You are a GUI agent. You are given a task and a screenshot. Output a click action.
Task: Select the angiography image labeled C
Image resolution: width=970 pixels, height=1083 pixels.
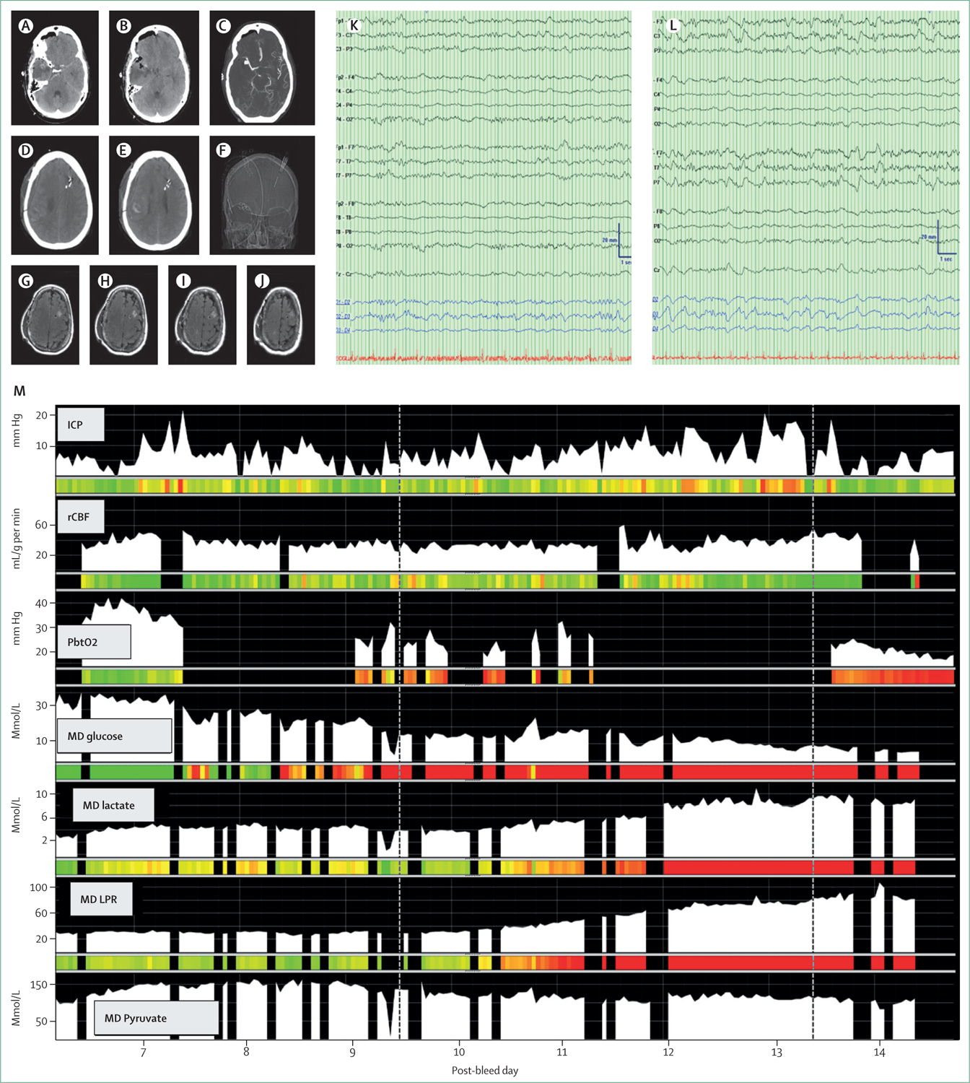click(x=262, y=68)
